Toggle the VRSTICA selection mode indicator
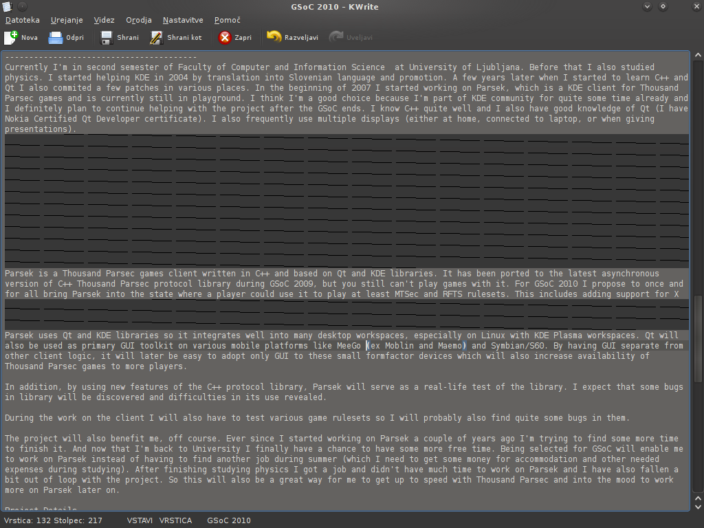Viewport: 704px width, 528px height. pos(175,520)
